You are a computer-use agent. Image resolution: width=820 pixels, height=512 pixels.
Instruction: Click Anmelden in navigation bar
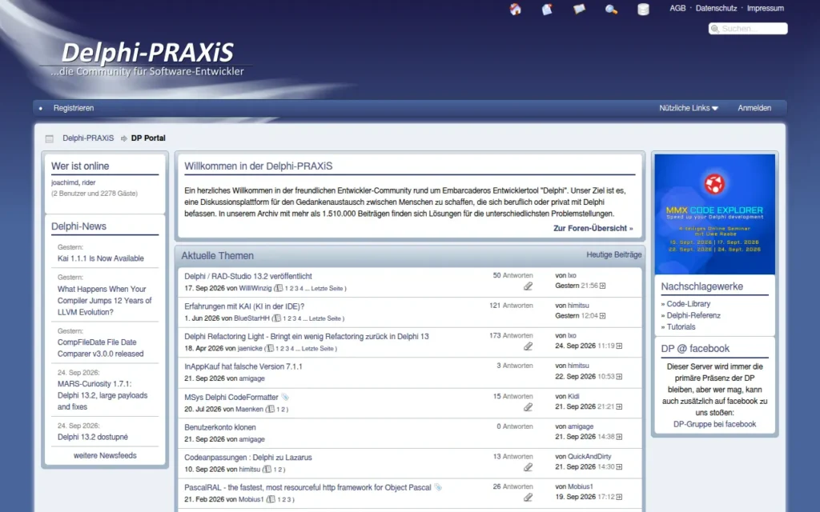click(754, 108)
